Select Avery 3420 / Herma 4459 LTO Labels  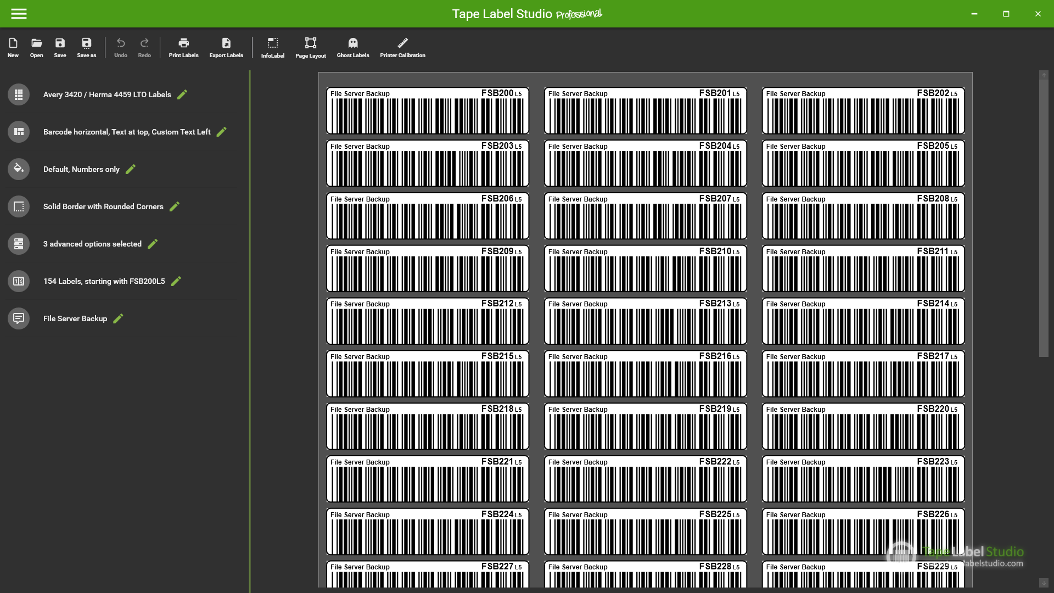click(107, 94)
